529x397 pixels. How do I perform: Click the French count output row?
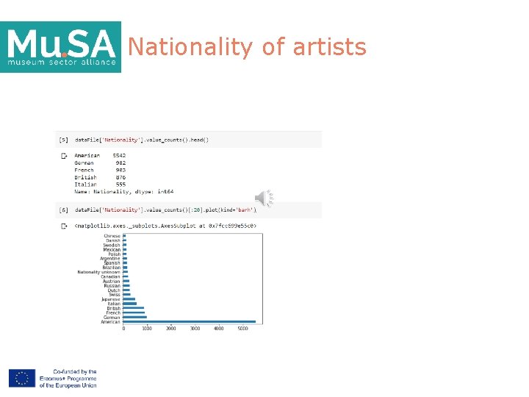point(100,170)
